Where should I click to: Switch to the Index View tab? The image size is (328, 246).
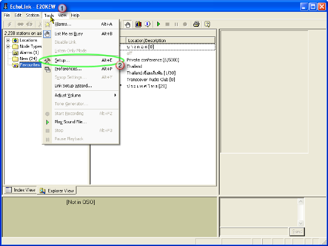pyautogui.click(x=20, y=190)
